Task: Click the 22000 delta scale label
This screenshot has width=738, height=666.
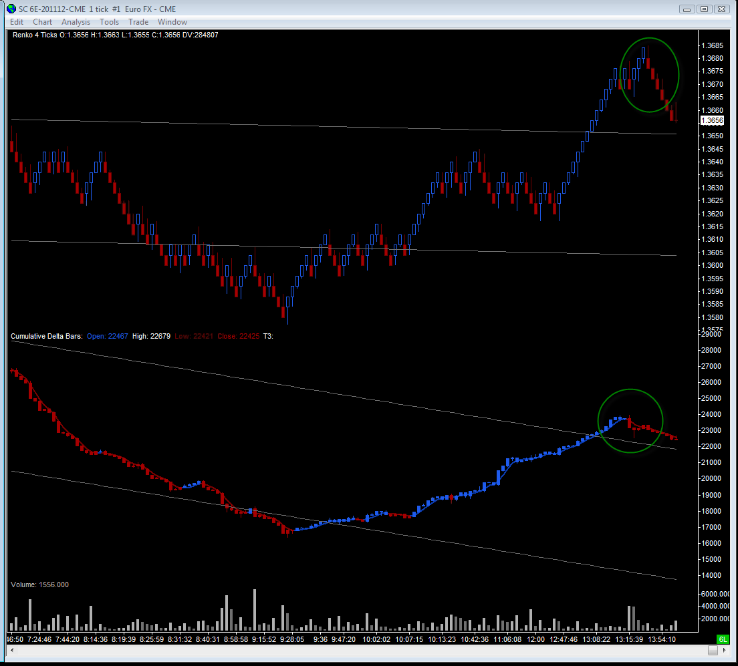Action: 711,446
